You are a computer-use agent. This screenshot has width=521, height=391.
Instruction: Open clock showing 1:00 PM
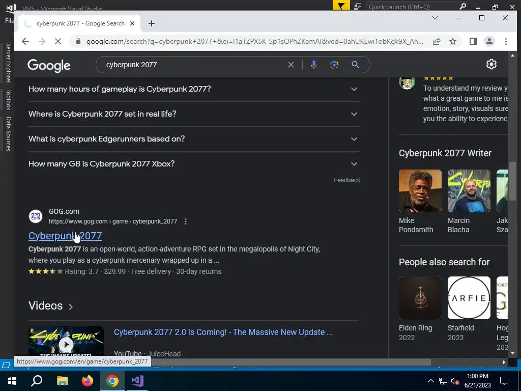(x=477, y=381)
